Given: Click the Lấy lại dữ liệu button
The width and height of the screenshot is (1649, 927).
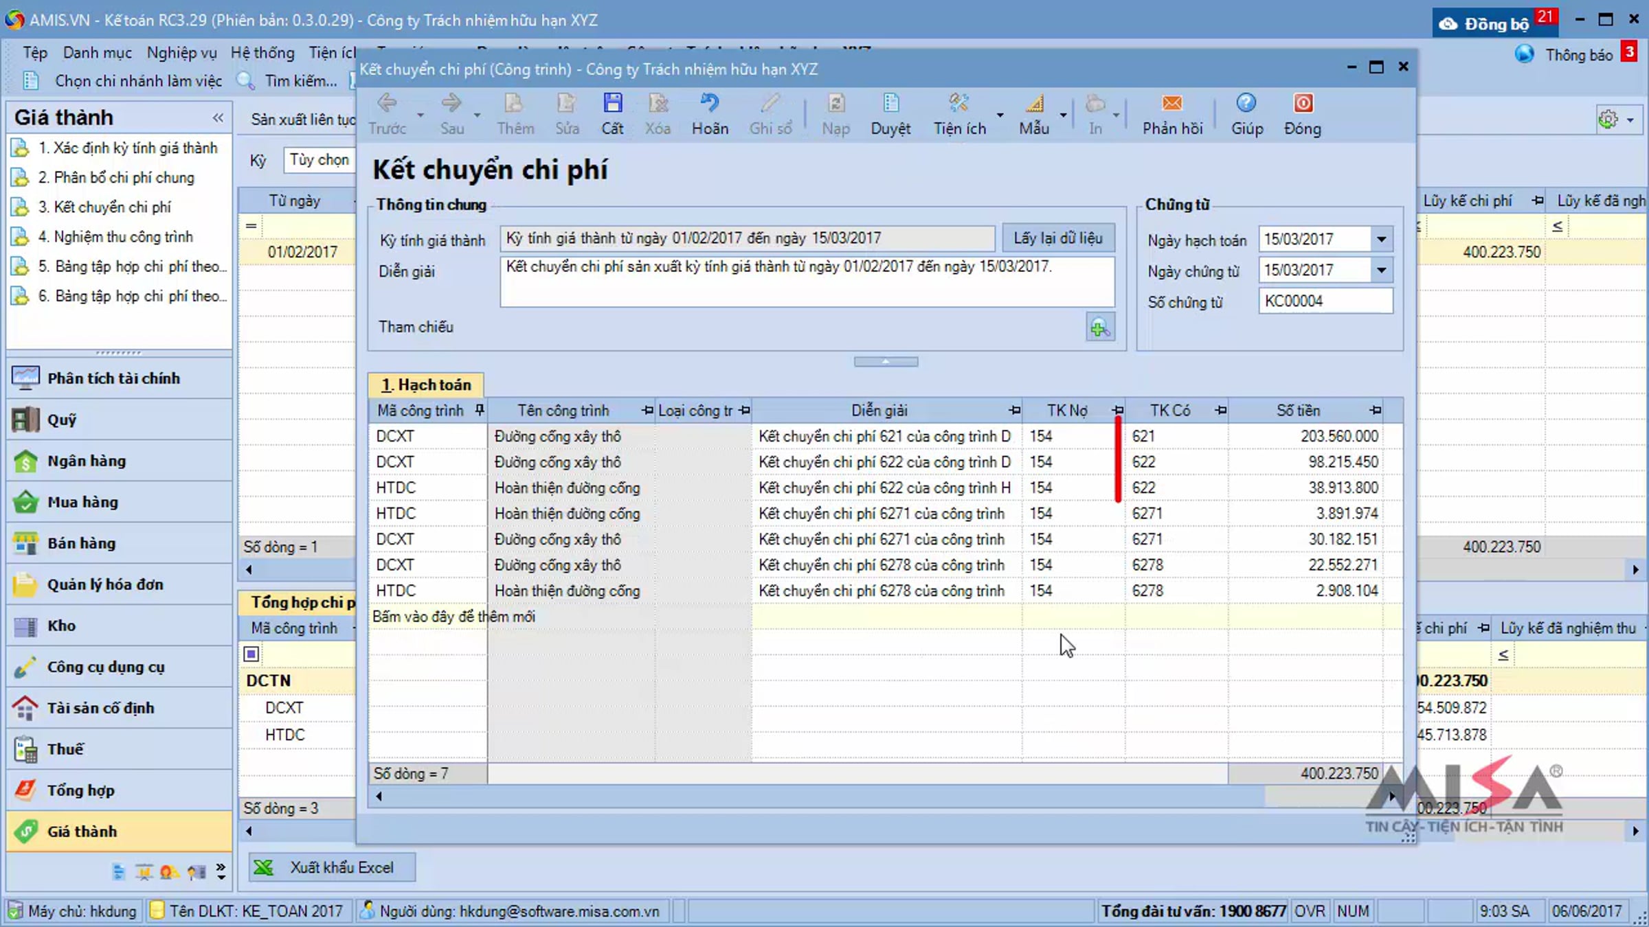Looking at the screenshot, I should [x=1058, y=238].
